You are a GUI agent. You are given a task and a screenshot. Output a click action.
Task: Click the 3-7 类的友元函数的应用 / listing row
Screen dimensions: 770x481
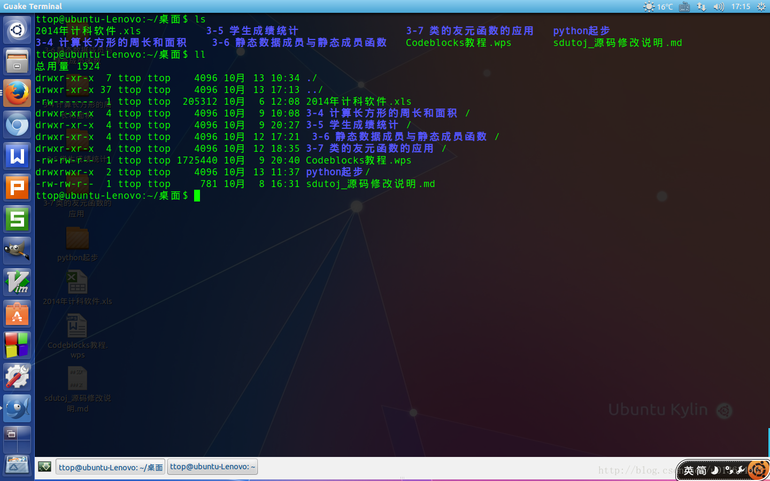(241, 149)
